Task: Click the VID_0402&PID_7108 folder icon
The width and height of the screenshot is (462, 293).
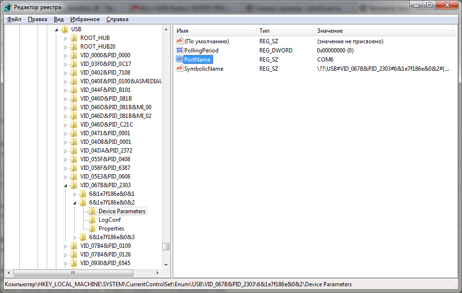Action: click(74, 73)
